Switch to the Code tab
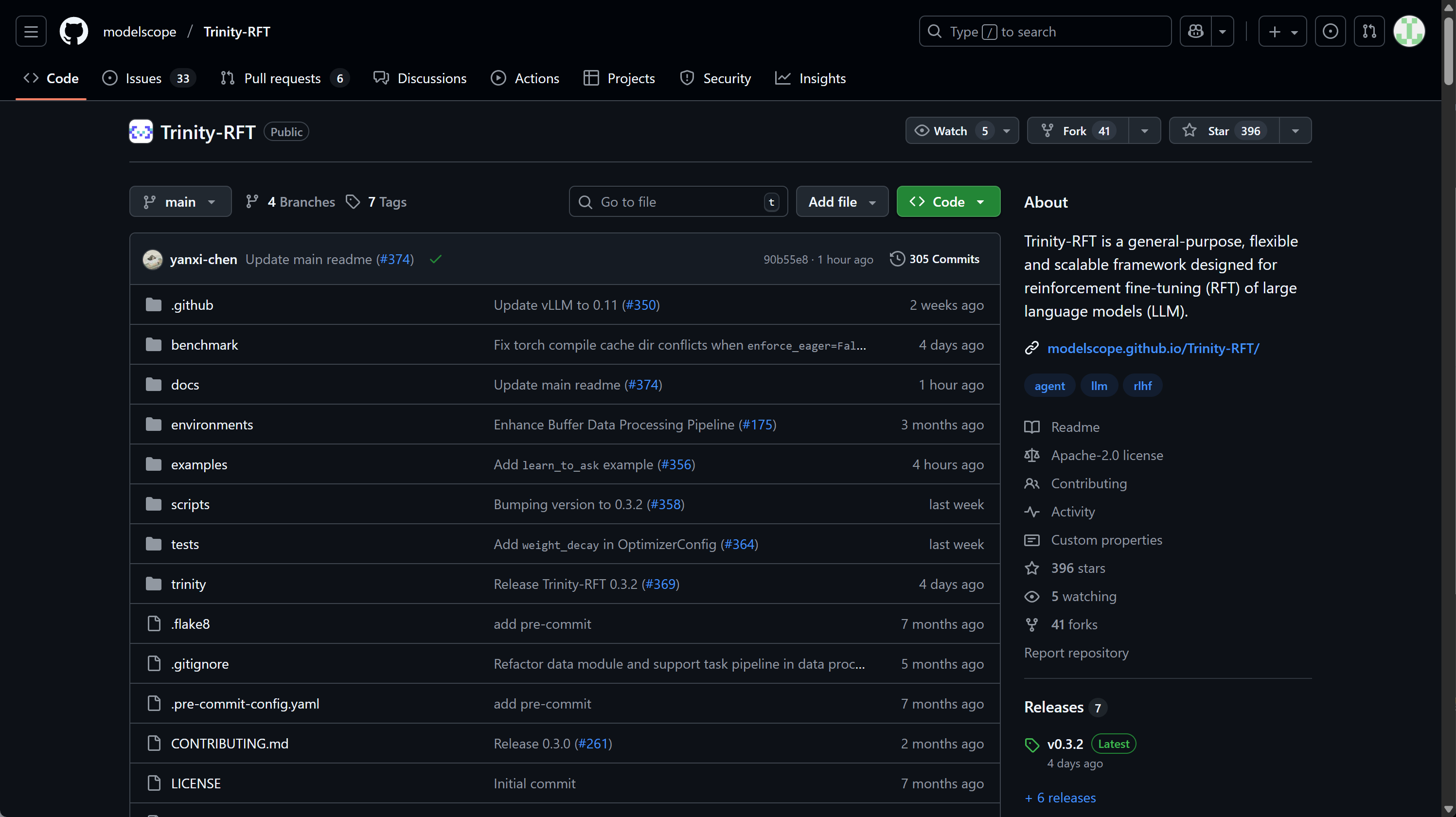The height and width of the screenshot is (817, 1456). (x=51, y=78)
